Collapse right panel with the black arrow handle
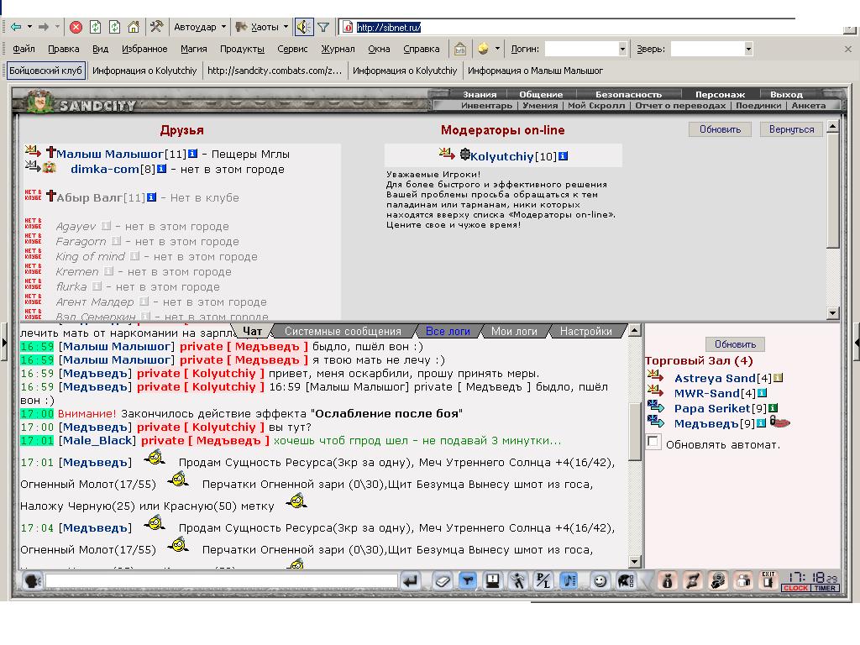Image resolution: width=860 pixels, height=645 pixels. [x=857, y=343]
